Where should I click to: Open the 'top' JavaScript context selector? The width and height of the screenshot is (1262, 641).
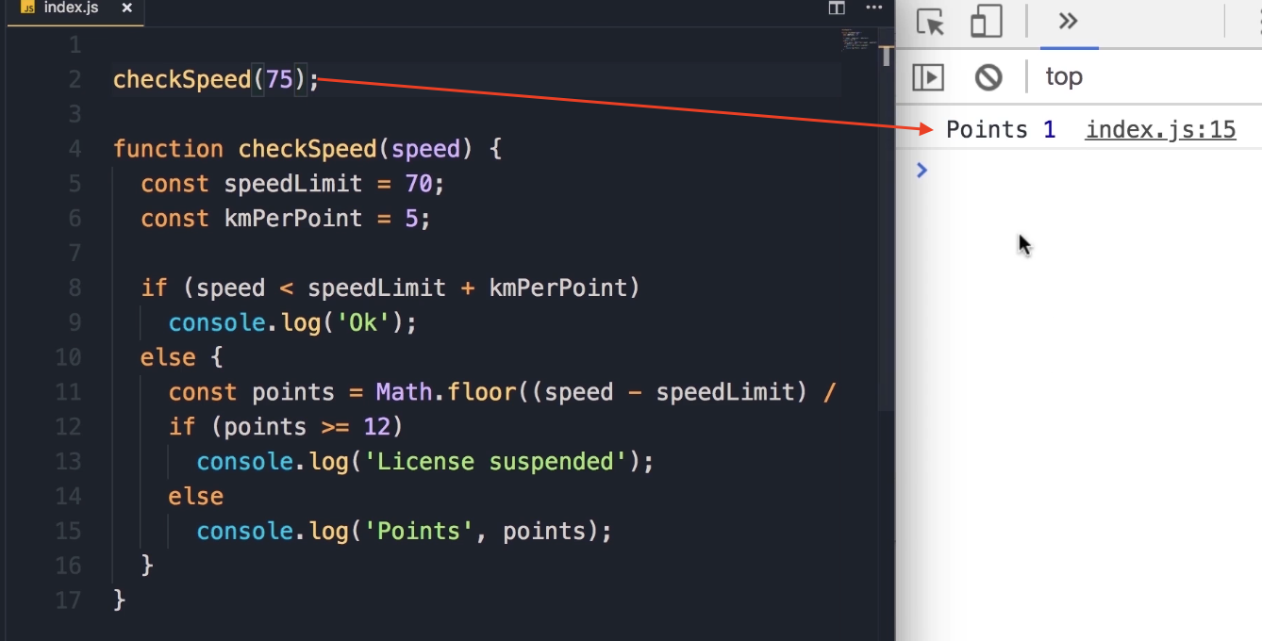tap(1064, 77)
